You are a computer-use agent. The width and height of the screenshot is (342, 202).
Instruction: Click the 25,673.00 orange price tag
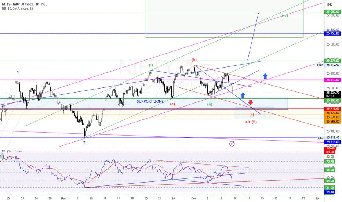click(x=332, y=113)
